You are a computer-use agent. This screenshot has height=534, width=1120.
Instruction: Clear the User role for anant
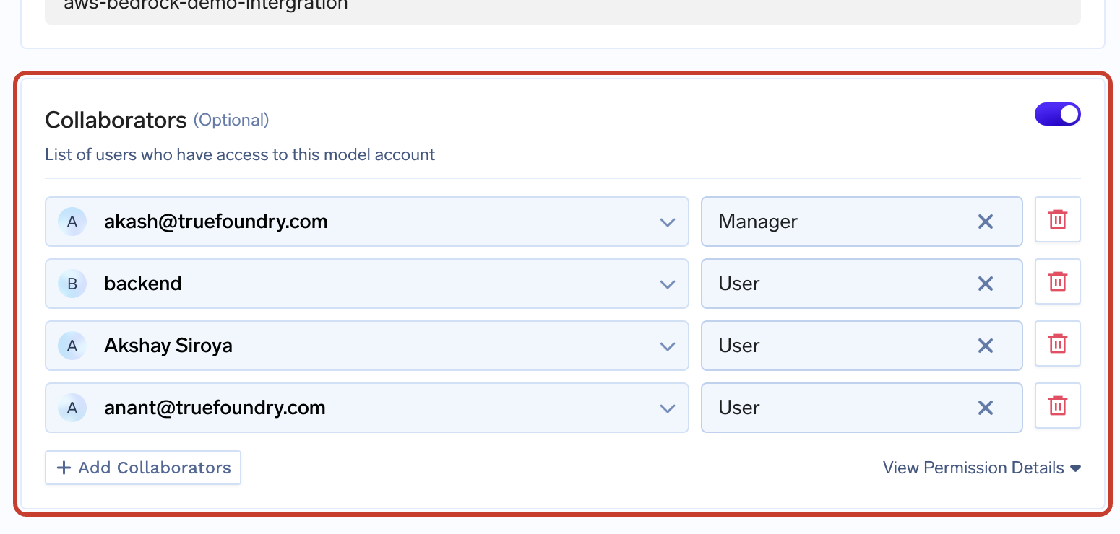985,408
